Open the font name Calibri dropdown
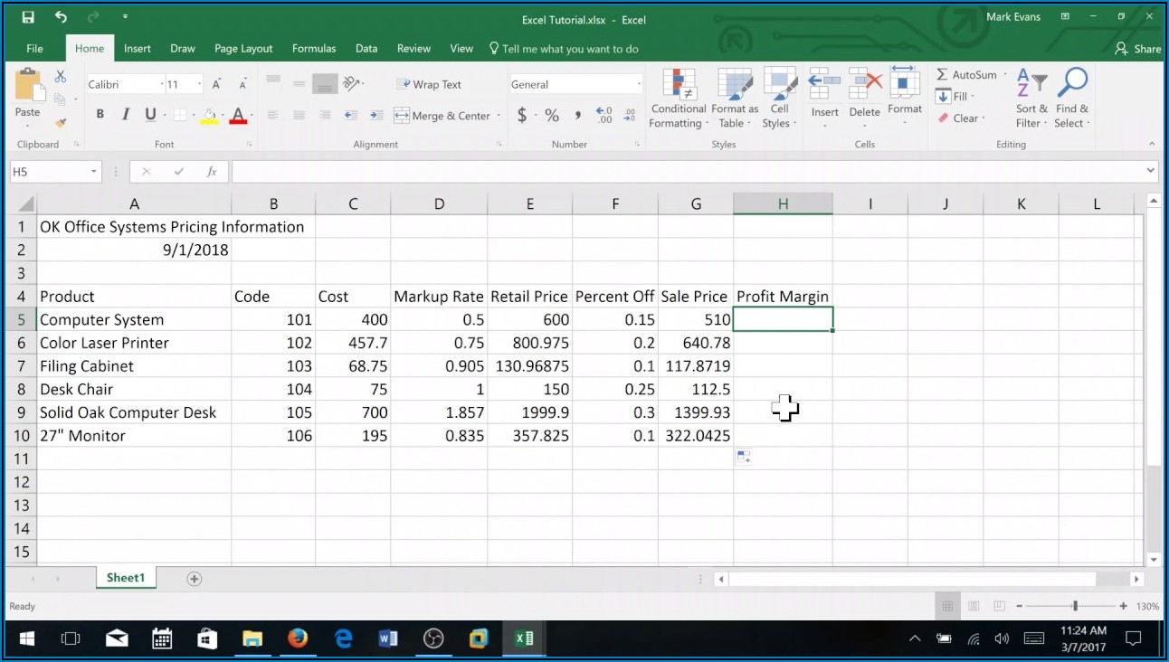Image resolution: width=1169 pixels, height=662 pixels. tap(162, 85)
